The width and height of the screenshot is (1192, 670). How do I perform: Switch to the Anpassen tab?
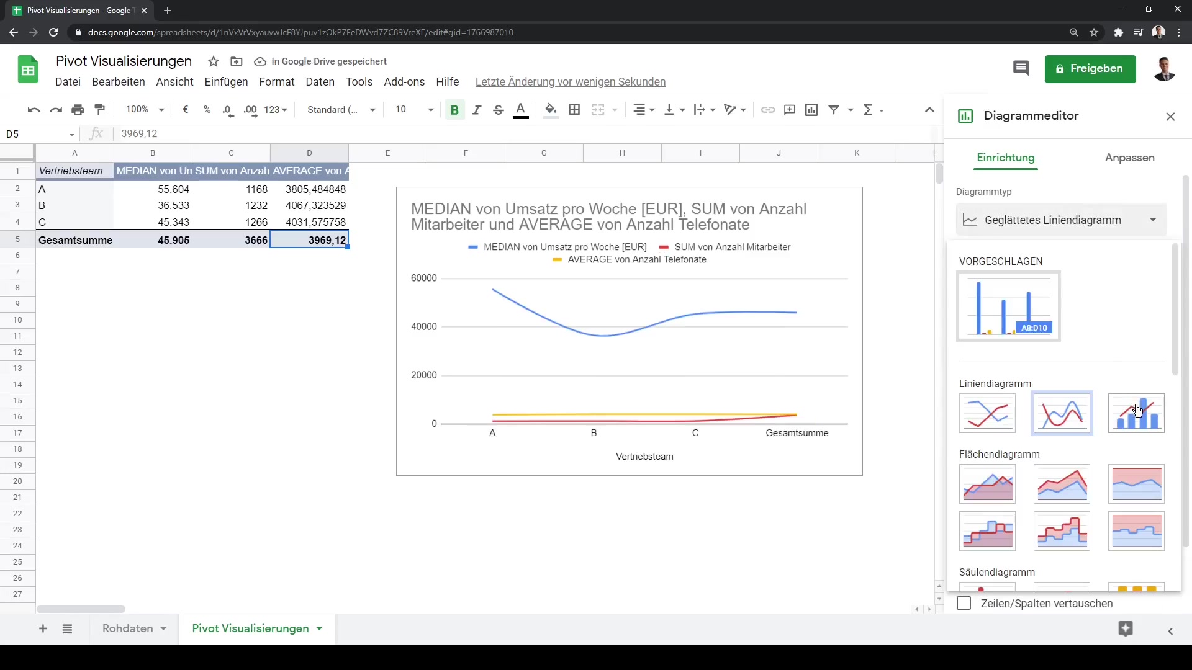[x=1129, y=158]
